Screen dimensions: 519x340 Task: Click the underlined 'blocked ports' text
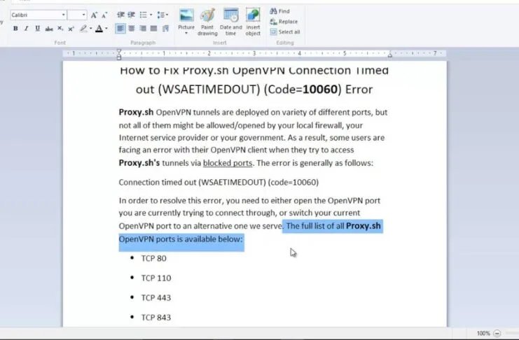coord(228,164)
